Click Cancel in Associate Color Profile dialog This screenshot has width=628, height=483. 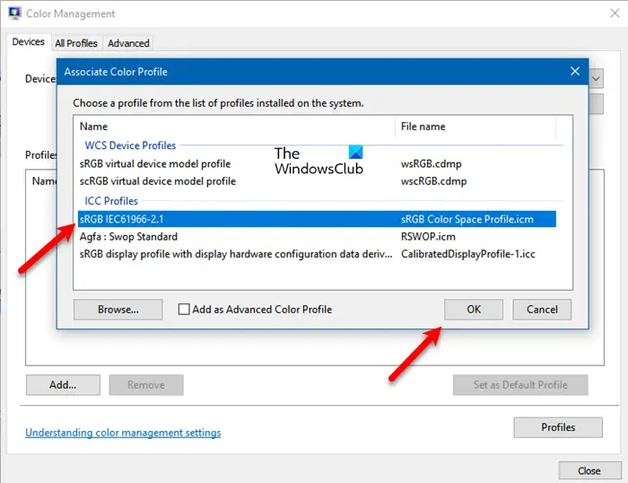coord(542,310)
